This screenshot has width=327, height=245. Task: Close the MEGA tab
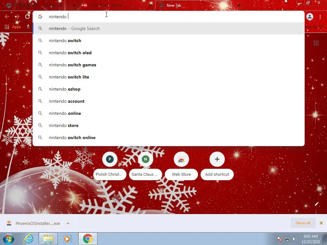[x=150, y=5]
